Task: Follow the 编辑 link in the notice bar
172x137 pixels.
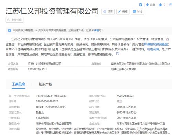Action: pyautogui.click(x=96, y=30)
